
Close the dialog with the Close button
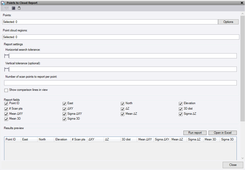point(233,165)
